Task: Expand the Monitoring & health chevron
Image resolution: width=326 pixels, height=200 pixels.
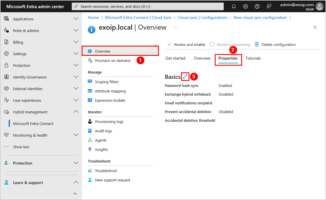Action: click(76, 135)
